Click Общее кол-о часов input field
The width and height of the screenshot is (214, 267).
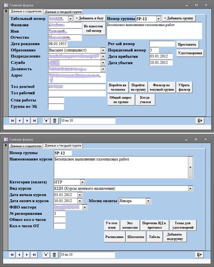point(60,220)
